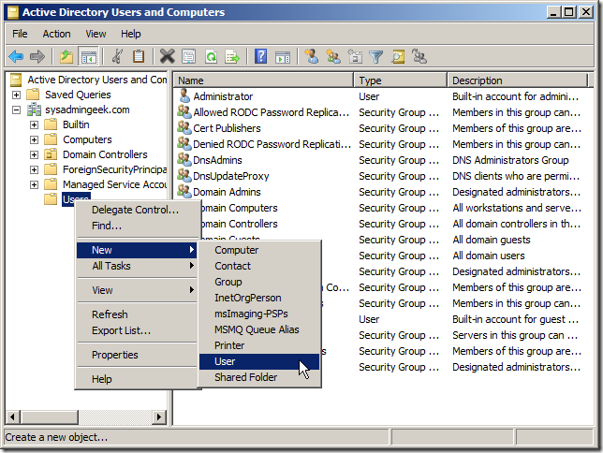Expand the Saved Queries tree node
This screenshot has width=603, height=453.
(16, 95)
